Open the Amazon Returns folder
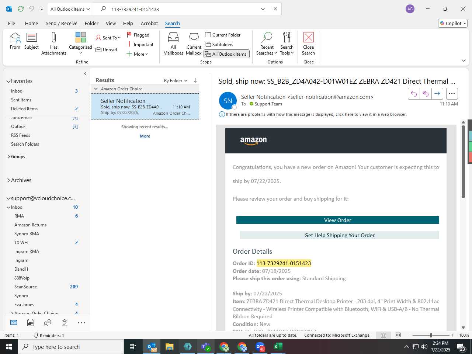This screenshot has width=472, height=354. [x=30, y=225]
